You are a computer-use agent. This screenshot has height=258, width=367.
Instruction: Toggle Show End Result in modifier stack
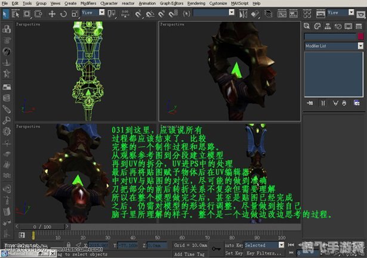(323, 104)
